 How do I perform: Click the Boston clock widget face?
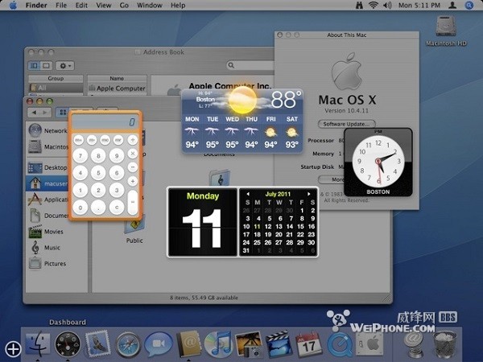[x=378, y=162]
